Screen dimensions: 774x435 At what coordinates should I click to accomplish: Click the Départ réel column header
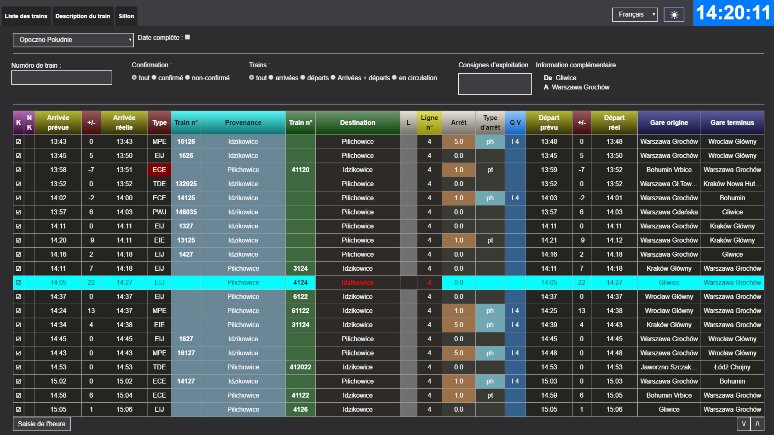tap(614, 123)
